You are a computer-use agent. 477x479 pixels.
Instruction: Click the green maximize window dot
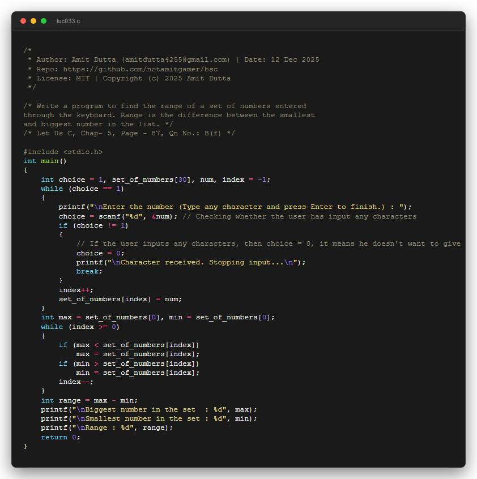pos(44,21)
